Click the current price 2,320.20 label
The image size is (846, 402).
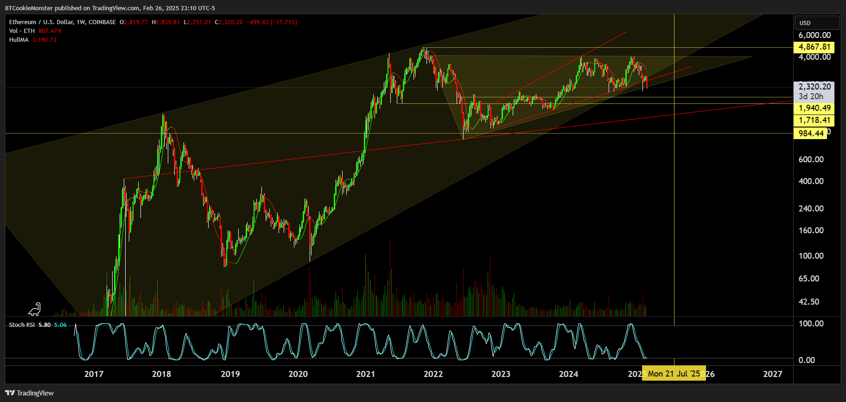coord(814,86)
